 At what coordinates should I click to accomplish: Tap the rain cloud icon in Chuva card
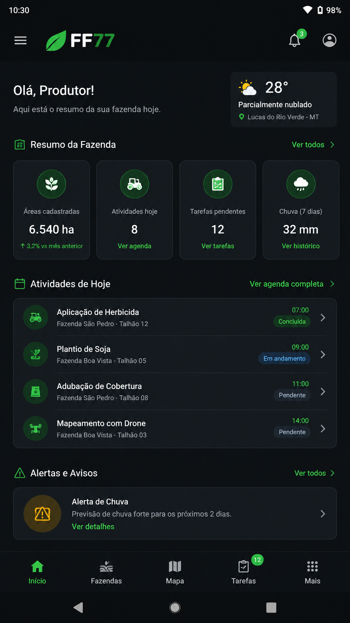[x=301, y=184]
